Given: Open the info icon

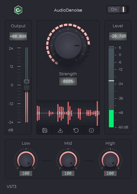Looking at the screenshot, I should [x=91, y=130].
